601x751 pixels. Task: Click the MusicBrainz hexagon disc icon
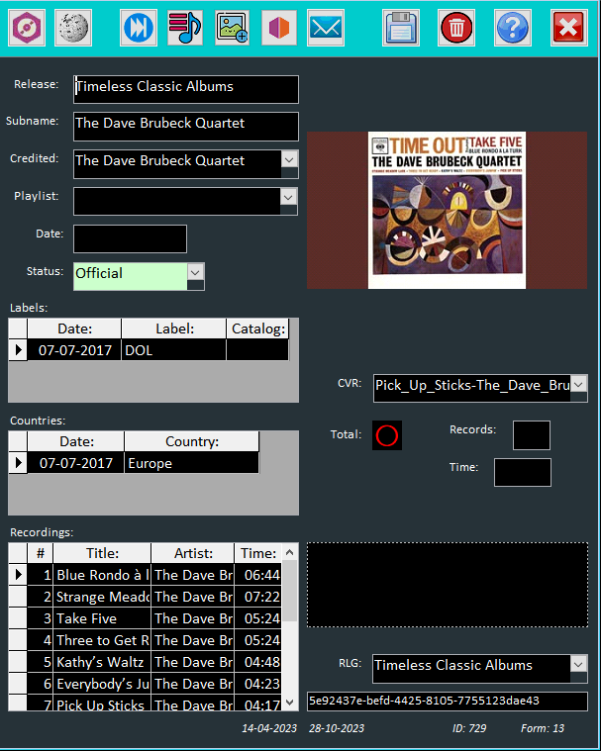pos(28,28)
